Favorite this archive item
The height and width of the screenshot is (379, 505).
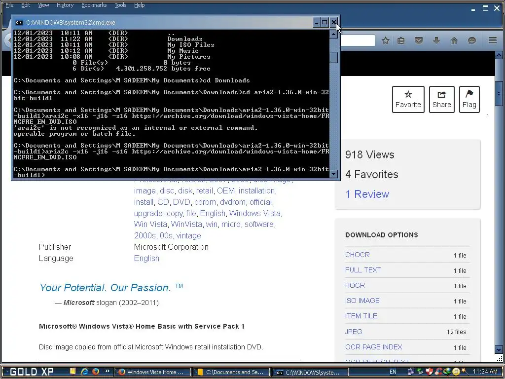pyautogui.click(x=408, y=99)
